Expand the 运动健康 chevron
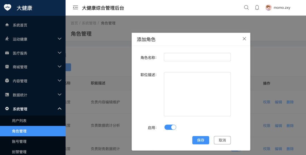This screenshot has height=155, width=306. 59,39
